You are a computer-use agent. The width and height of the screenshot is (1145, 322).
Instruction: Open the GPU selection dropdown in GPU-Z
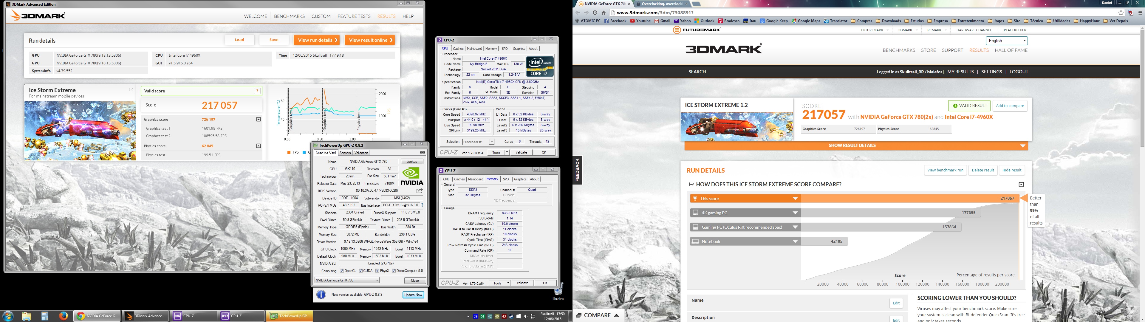click(347, 281)
